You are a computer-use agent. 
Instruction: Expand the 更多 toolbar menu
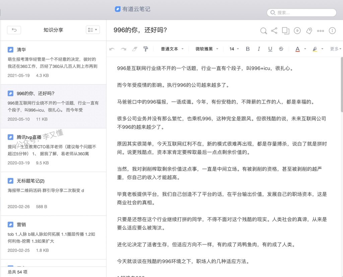336,49
